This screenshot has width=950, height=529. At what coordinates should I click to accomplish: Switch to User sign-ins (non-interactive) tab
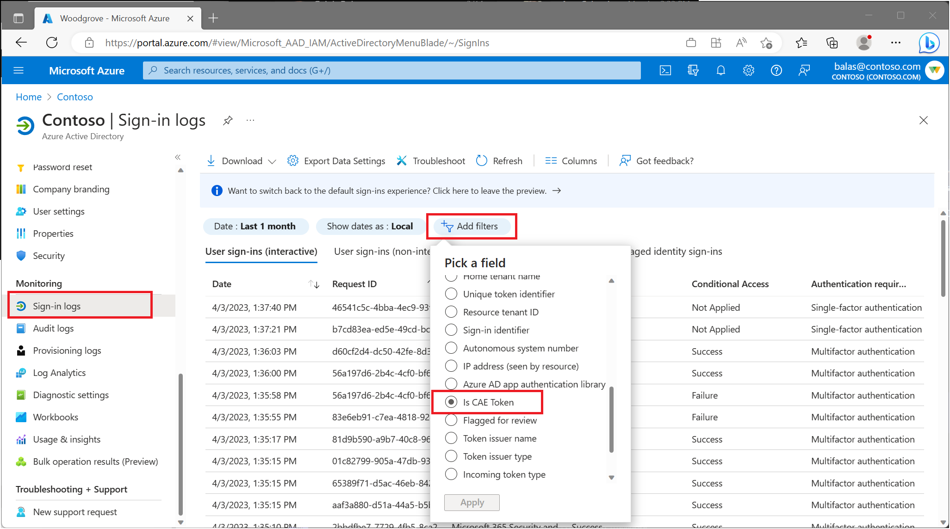(x=380, y=251)
